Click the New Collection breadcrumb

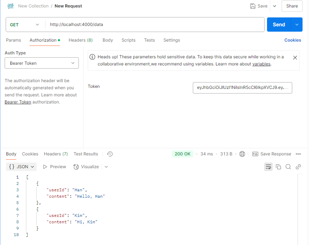[33, 6]
